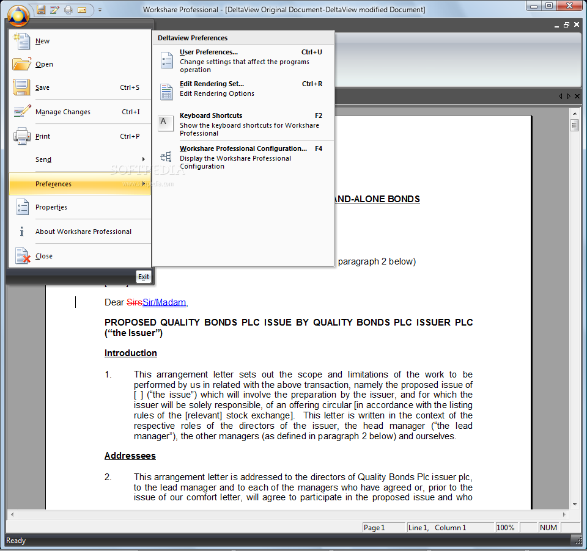The height and width of the screenshot is (551, 587).
Task: Click the NUM indicator in status bar
Action: 548,527
